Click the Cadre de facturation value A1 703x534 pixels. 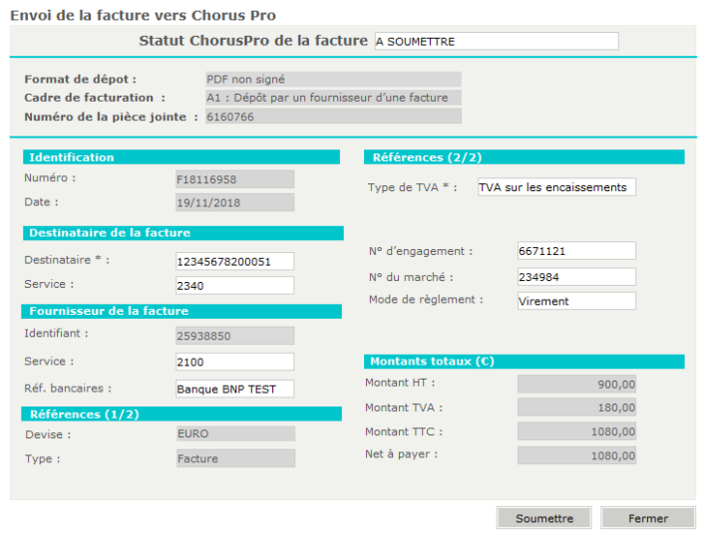[333, 98]
